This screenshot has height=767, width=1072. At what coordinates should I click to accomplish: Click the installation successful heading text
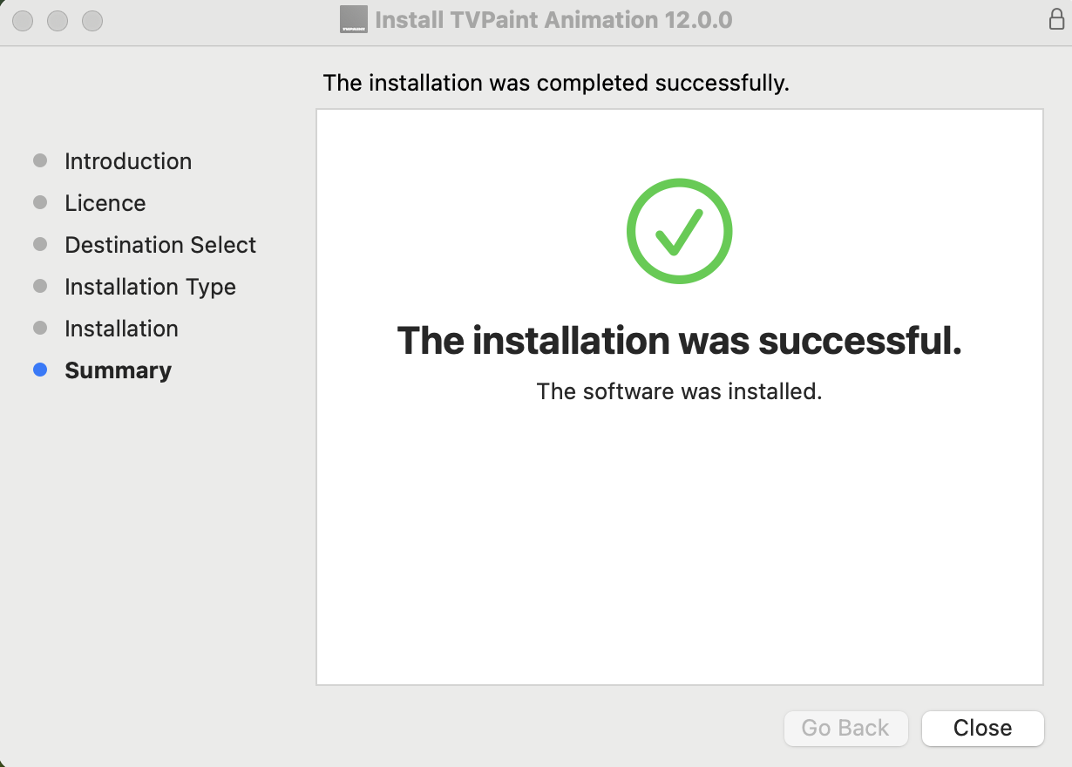point(679,341)
